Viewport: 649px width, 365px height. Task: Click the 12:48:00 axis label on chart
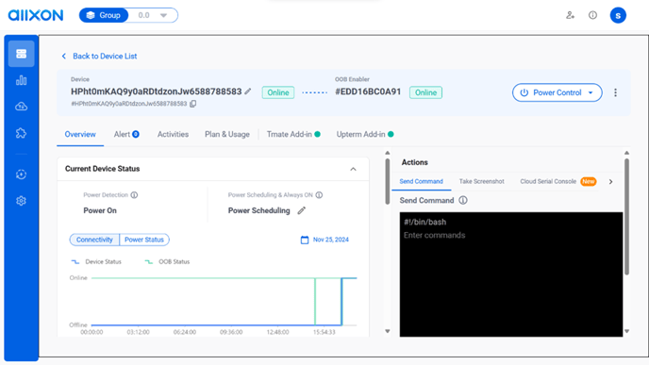point(277,332)
